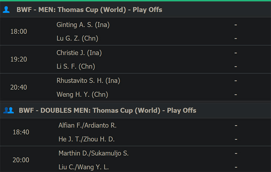Open BWF MEN Thomas Cup Play Offs header
The image size is (271, 172).
pyautogui.click(x=89, y=10)
